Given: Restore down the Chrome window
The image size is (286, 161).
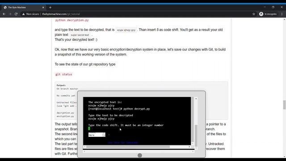Looking at the screenshot, I should pos(273,7).
